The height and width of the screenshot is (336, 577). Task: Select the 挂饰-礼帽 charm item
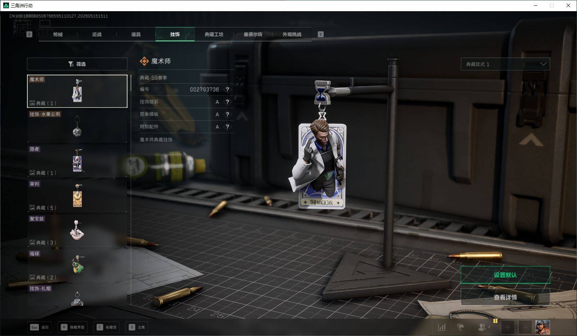coord(77,295)
